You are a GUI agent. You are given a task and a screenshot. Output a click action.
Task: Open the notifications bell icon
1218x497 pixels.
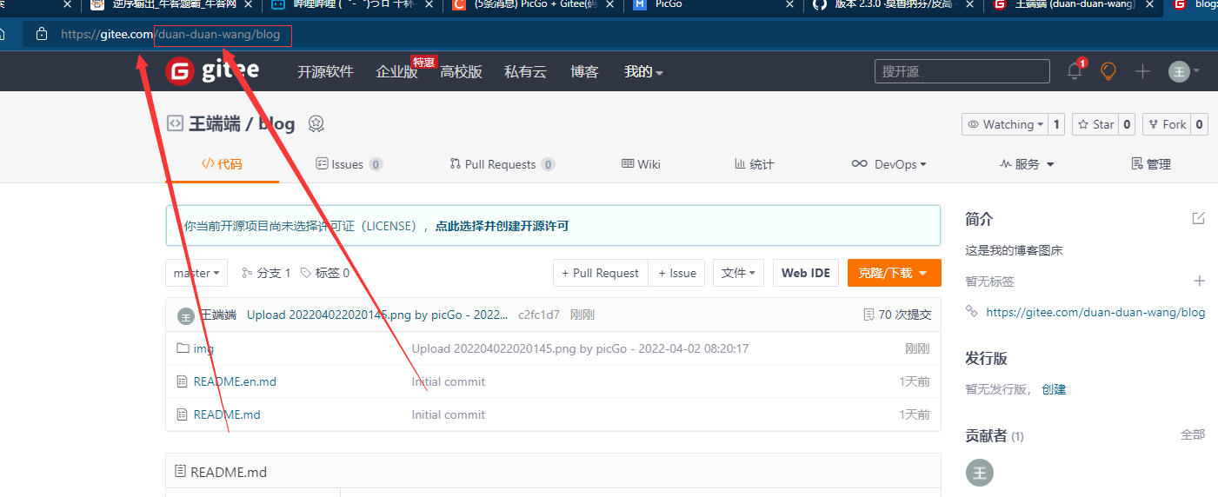(1075, 71)
